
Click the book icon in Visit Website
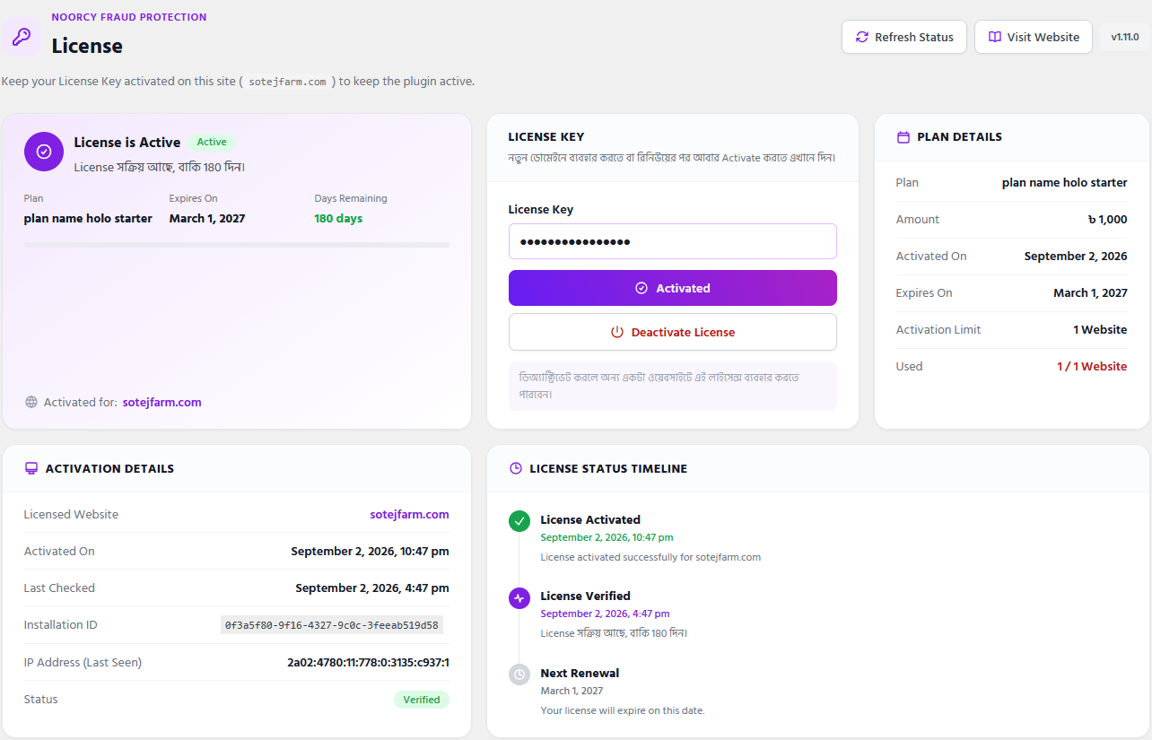(x=995, y=37)
